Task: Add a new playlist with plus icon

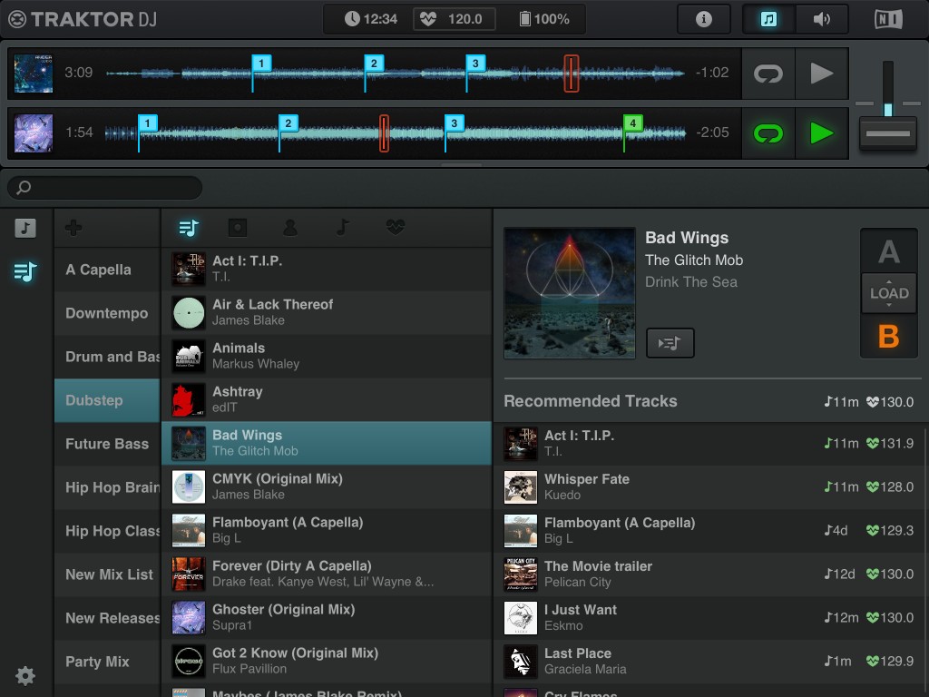Action: (74, 228)
